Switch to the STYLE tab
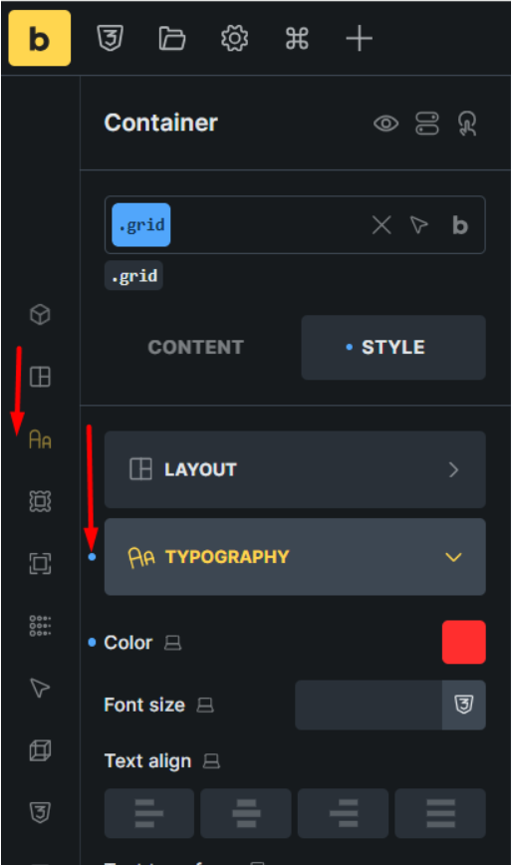Image resolution: width=511 pixels, height=865 pixels. click(x=393, y=347)
